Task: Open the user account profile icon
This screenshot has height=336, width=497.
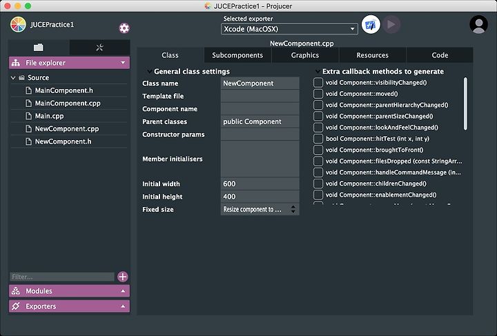Action: tap(478, 24)
